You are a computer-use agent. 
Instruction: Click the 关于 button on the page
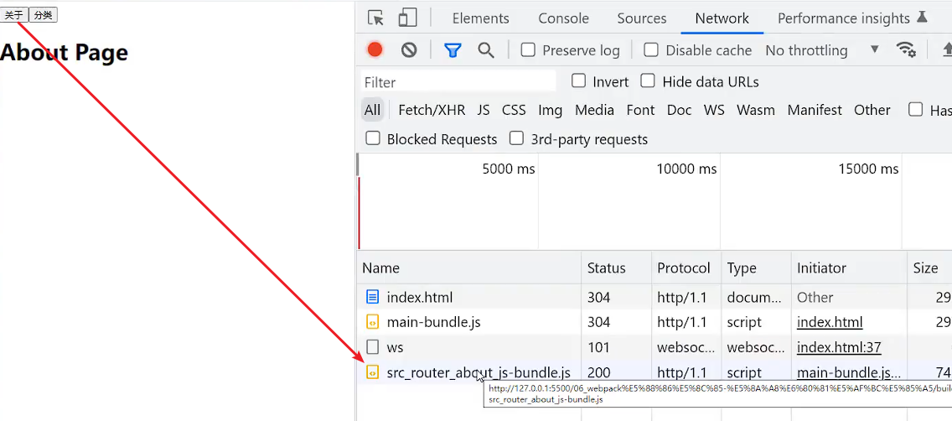[14, 15]
